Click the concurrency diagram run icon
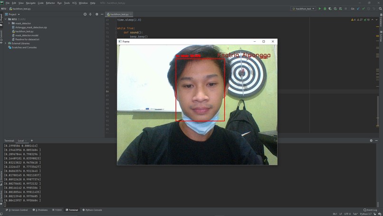 [341, 9]
